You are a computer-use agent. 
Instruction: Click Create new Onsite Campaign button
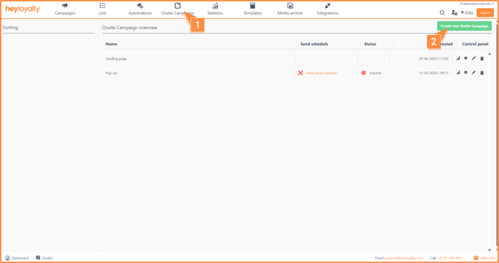(x=464, y=26)
